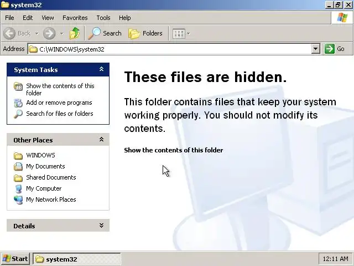Image resolution: width=354 pixels, height=266 pixels.
Task: Click Show the contents link in main pane
Action: pyautogui.click(x=173, y=150)
